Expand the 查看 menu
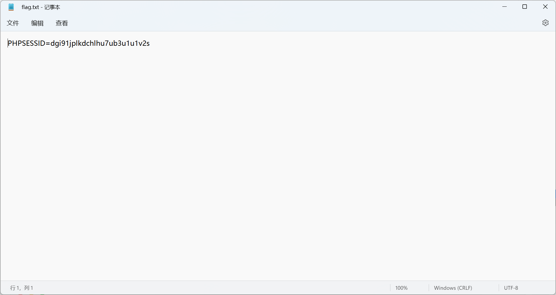This screenshot has width=556, height=295. [62, 23]
